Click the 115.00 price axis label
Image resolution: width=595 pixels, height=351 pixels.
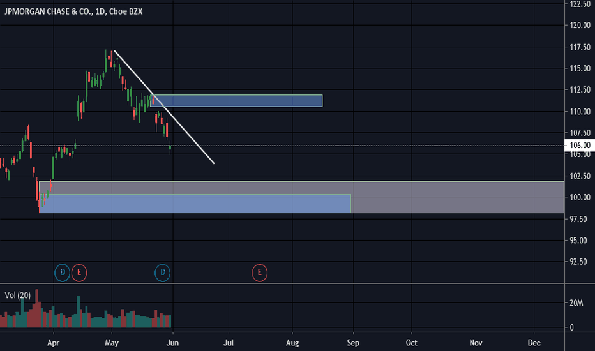tap(580, 68)
